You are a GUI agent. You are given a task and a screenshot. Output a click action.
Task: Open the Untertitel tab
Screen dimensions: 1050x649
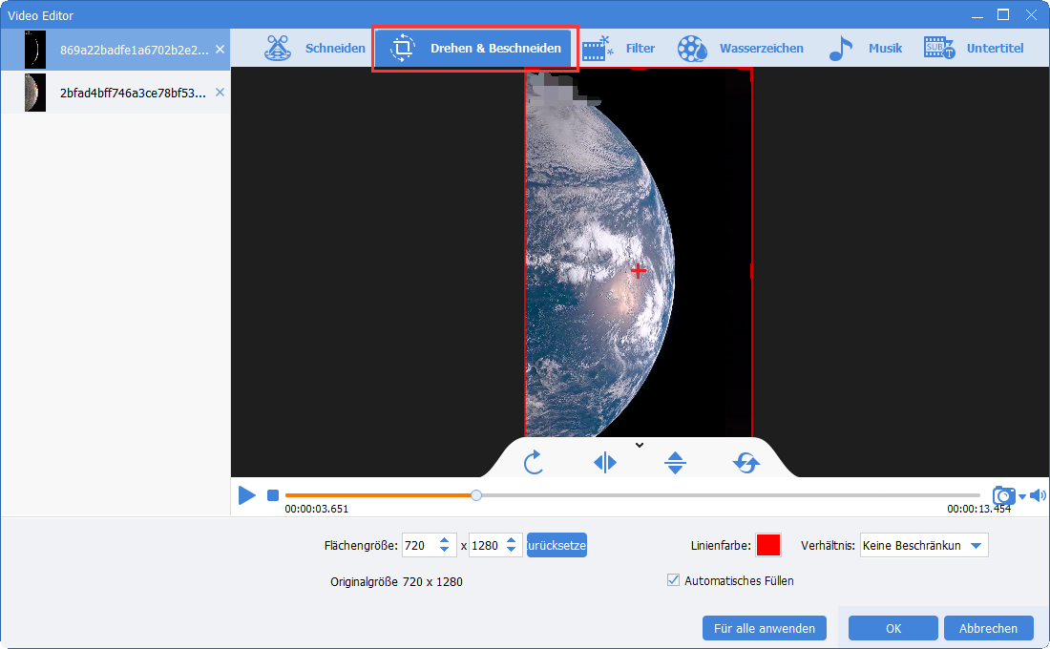coord(974,49)
